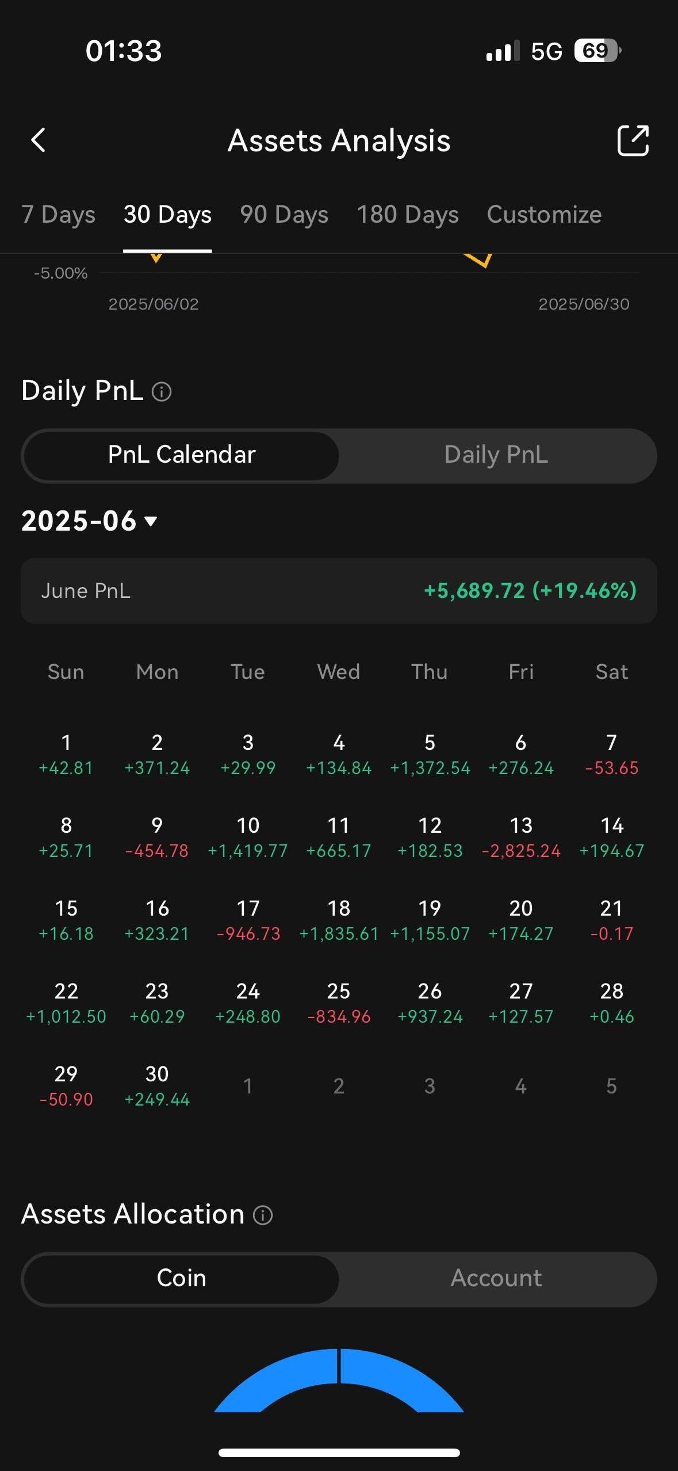Open the 180 Days tab
678x1471 pixels.
tap(408, 215)
